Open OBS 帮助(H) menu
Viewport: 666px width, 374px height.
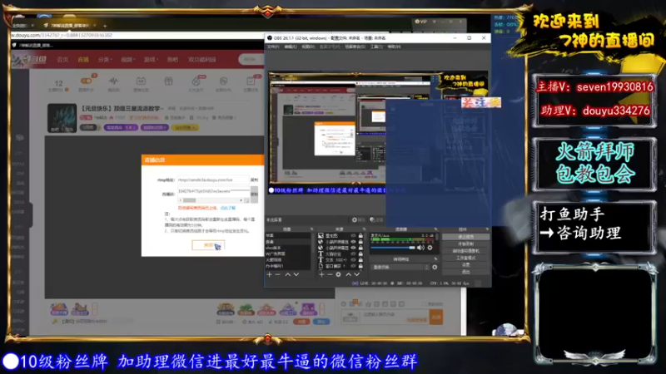(394, 47)
